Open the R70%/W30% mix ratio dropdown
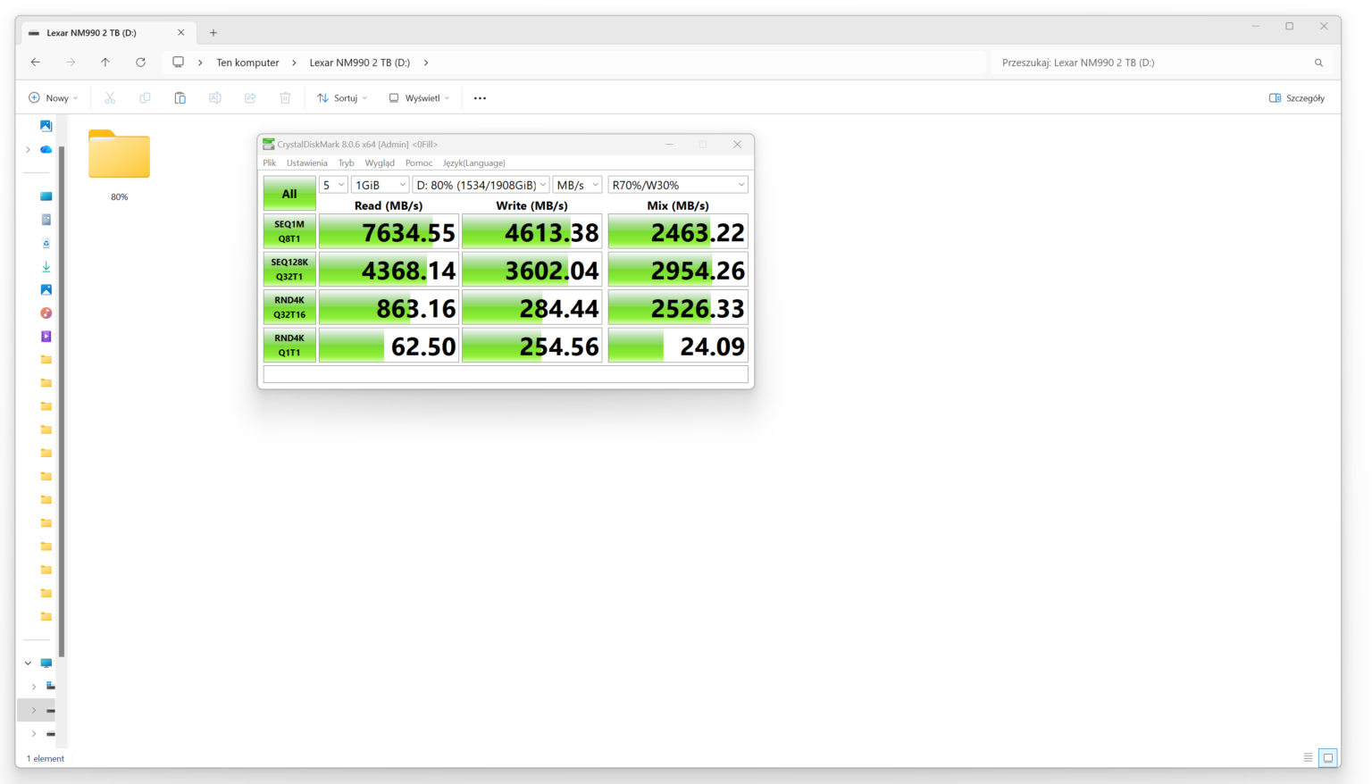Viewport: 1372px width, 784px height. tap(678, 184)
